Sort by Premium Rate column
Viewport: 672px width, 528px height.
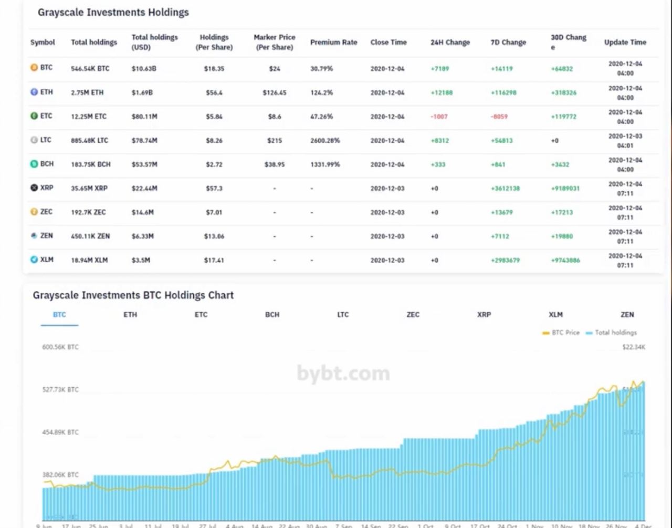333,42
